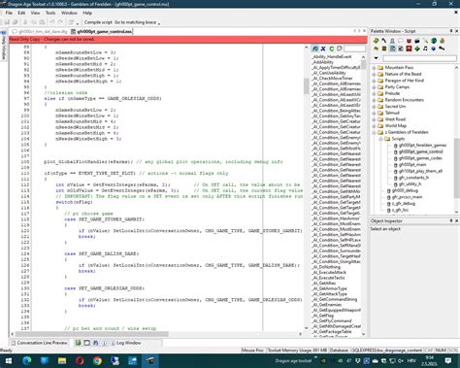Click the function list filter field

coord(354,49)
